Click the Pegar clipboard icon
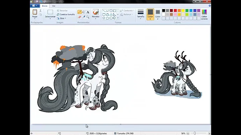 pos(35,12)
